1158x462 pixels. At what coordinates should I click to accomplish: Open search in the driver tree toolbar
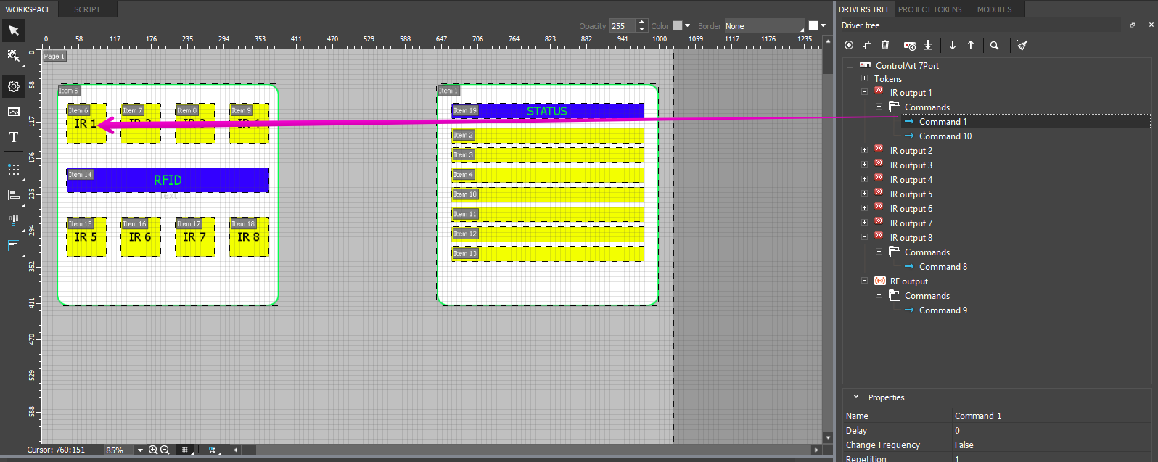coord(995,46)
